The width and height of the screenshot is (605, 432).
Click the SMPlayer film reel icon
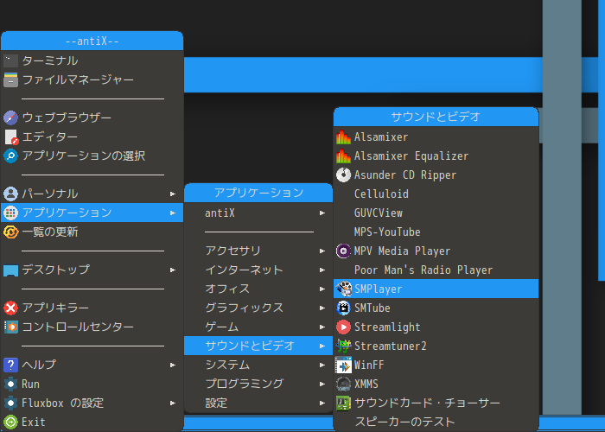343,289
